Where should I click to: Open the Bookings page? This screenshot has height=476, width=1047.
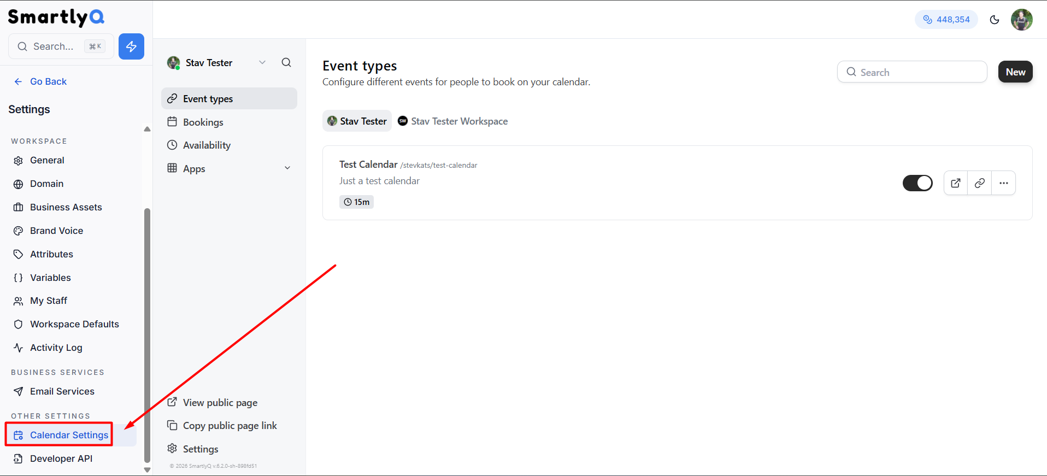click(229, 122)
